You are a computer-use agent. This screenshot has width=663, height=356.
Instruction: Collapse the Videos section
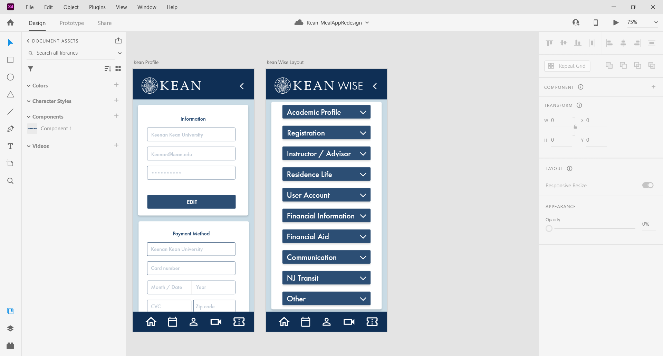click(29, 146)
